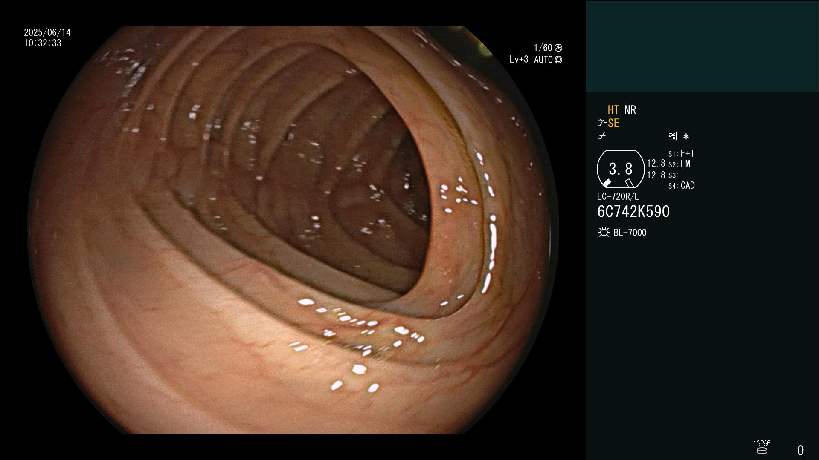Select the S2: LM switch assignment
Viewport: 819px width, 460px height.
click(679, 164)
